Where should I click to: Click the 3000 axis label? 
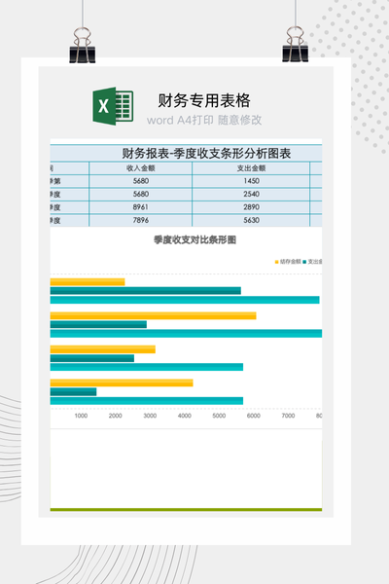tap(150, 416)
